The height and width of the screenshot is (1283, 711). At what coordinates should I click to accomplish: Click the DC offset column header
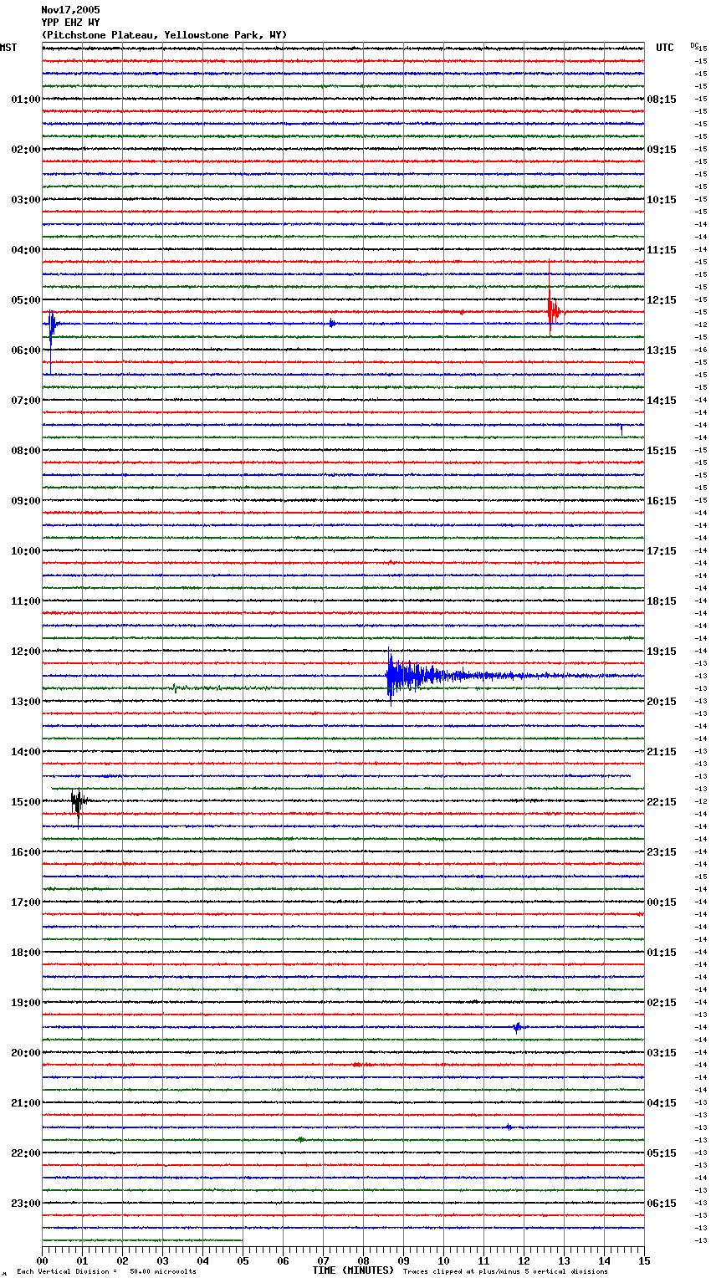(x=694, y=45)
